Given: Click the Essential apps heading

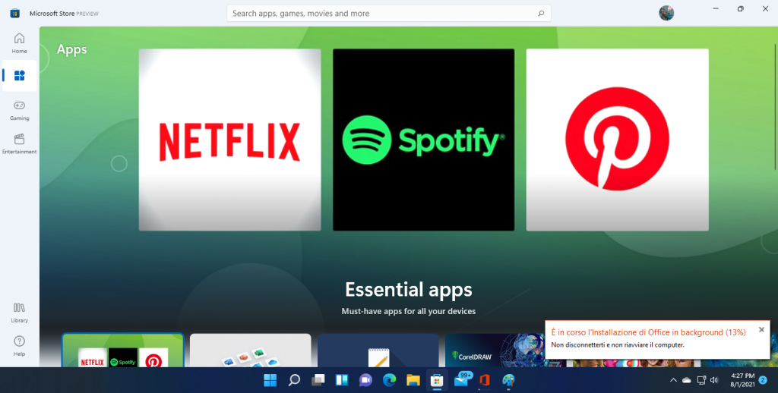Looking at the screenshot, I should tap(408, 289).
